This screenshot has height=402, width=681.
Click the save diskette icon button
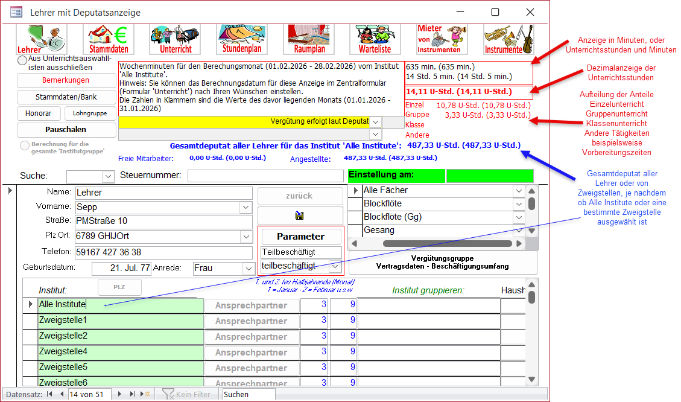coord(298,215)
